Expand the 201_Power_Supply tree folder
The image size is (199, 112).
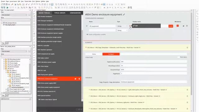[x=4, y=63]
